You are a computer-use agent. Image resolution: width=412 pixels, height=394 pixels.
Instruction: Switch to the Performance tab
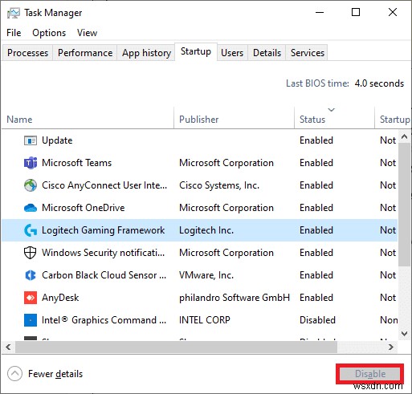click(x=85, y=53)
